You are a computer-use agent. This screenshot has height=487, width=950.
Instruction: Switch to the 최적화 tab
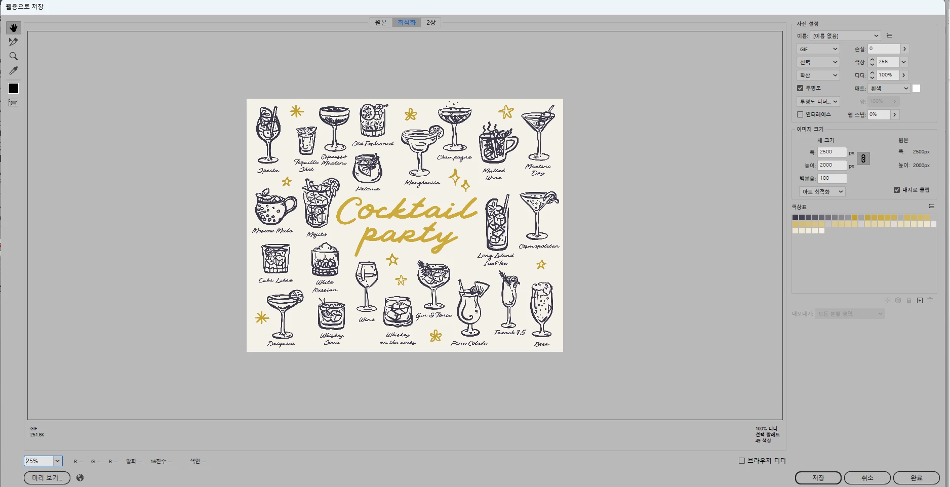407,22
